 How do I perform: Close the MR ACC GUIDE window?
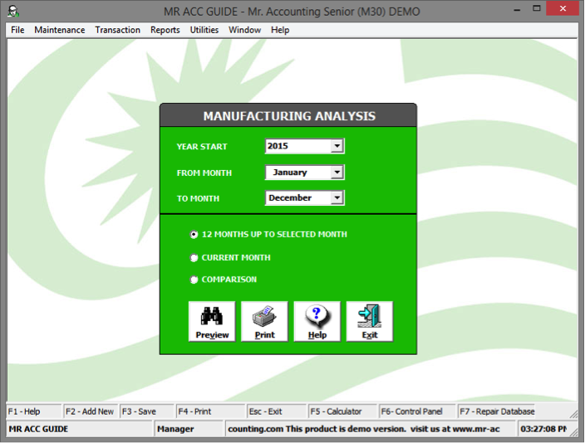coord(563,8)
